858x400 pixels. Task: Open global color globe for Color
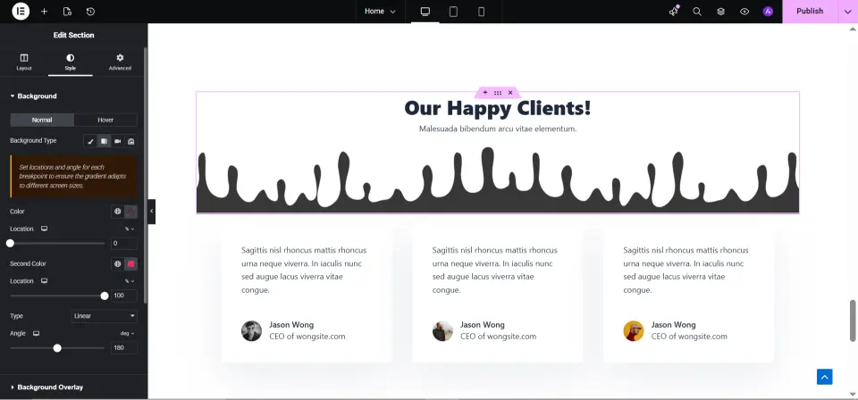point(118,212)
